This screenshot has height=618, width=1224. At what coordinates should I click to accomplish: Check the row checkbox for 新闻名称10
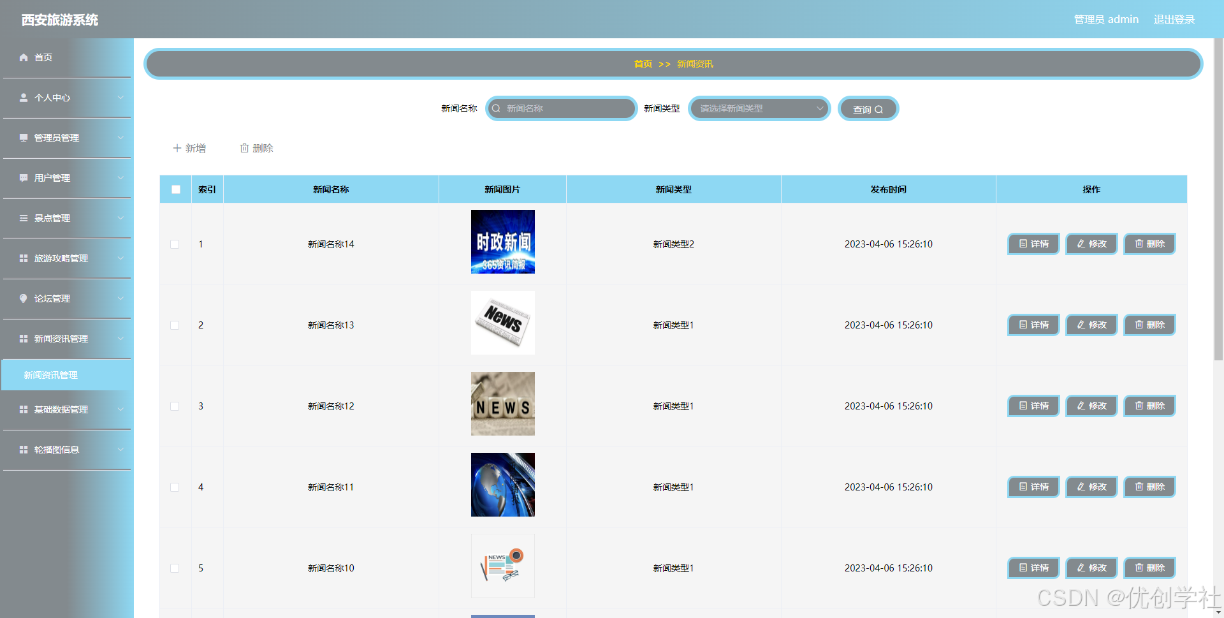[175, 568]
